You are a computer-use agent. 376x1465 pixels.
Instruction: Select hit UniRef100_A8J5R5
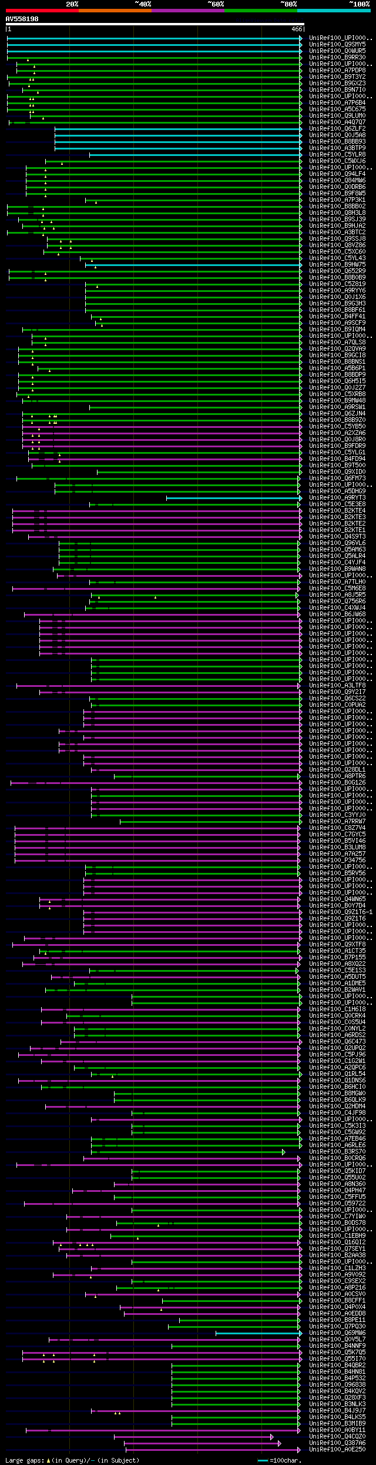[337, 594]
